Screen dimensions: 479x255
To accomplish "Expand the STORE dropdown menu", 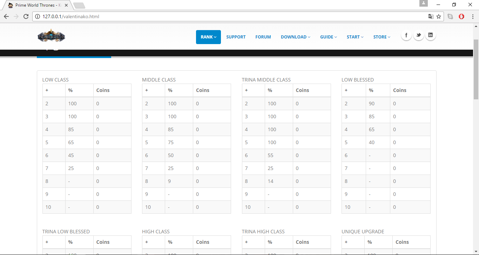I will [x=382, y=37].
